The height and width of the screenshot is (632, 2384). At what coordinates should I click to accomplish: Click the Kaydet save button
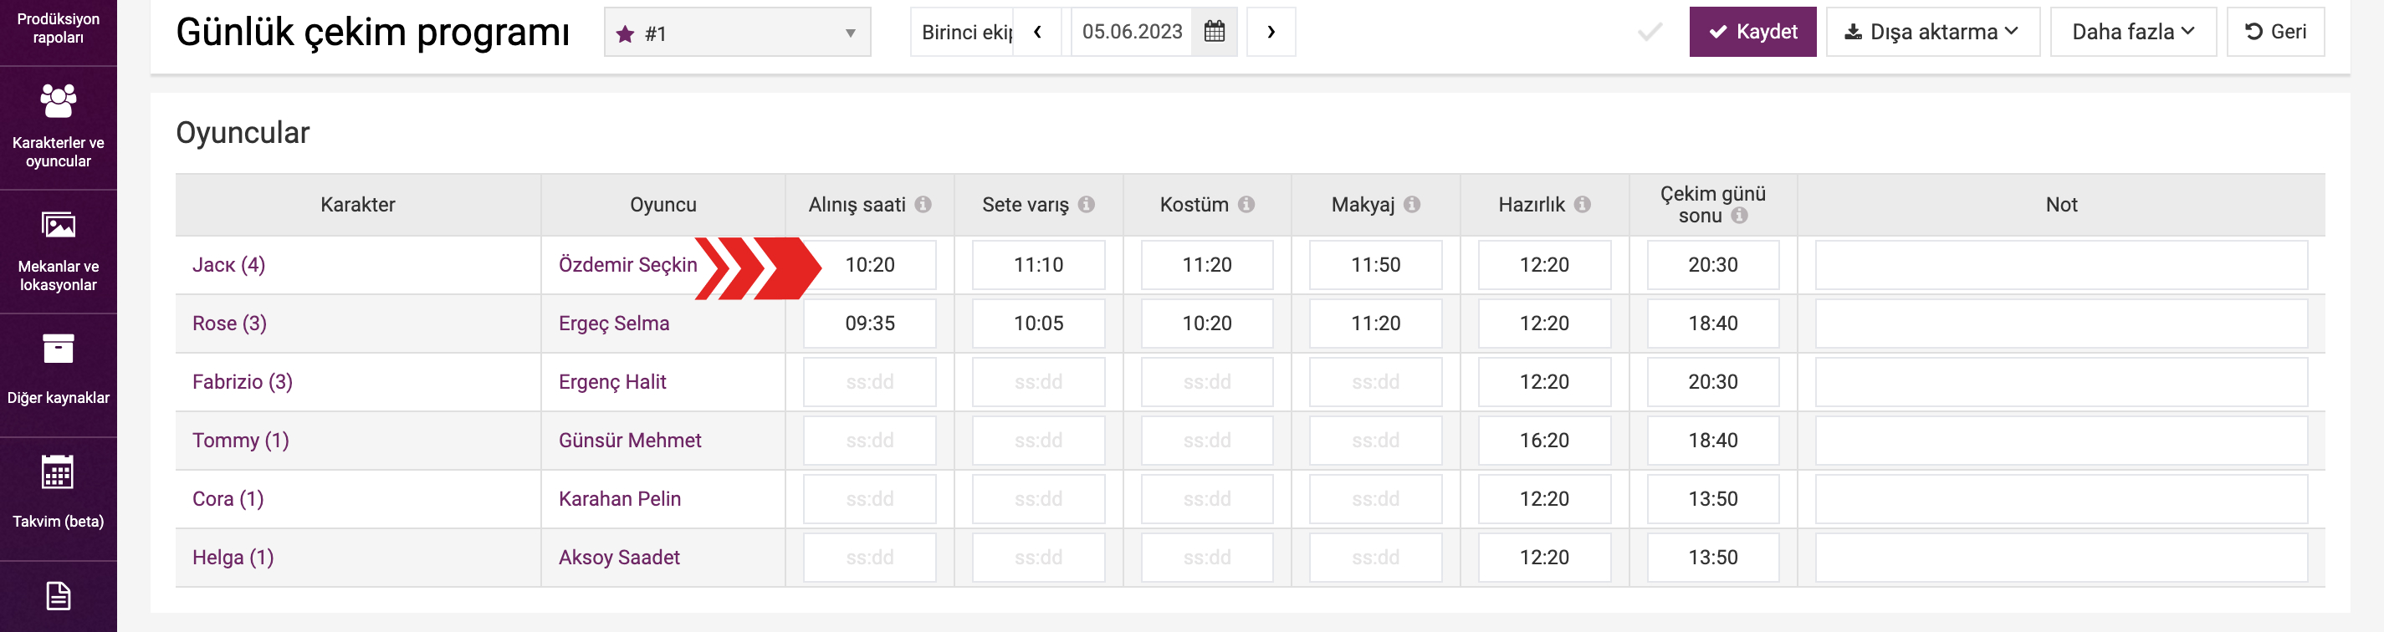pyautogui.click(x=1752, y=33)
